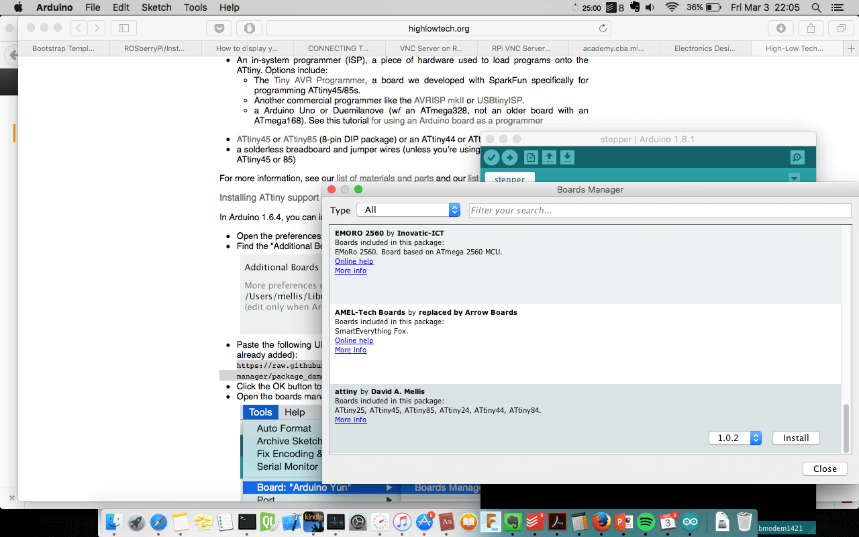
Task: Open the ATtiny85 product link
Action: click(300, 140)
